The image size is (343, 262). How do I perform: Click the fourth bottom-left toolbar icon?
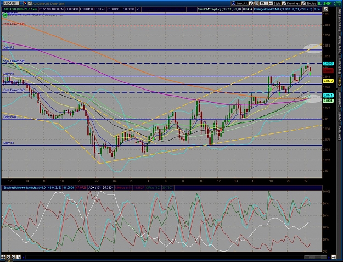tap(18, 257)
